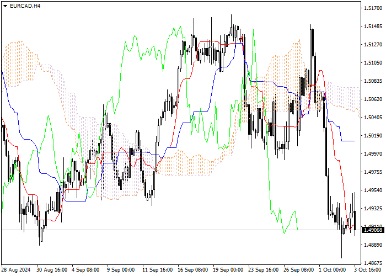Click the 1.49755 price axis label

pyautogui.click(x=373, y=172)
